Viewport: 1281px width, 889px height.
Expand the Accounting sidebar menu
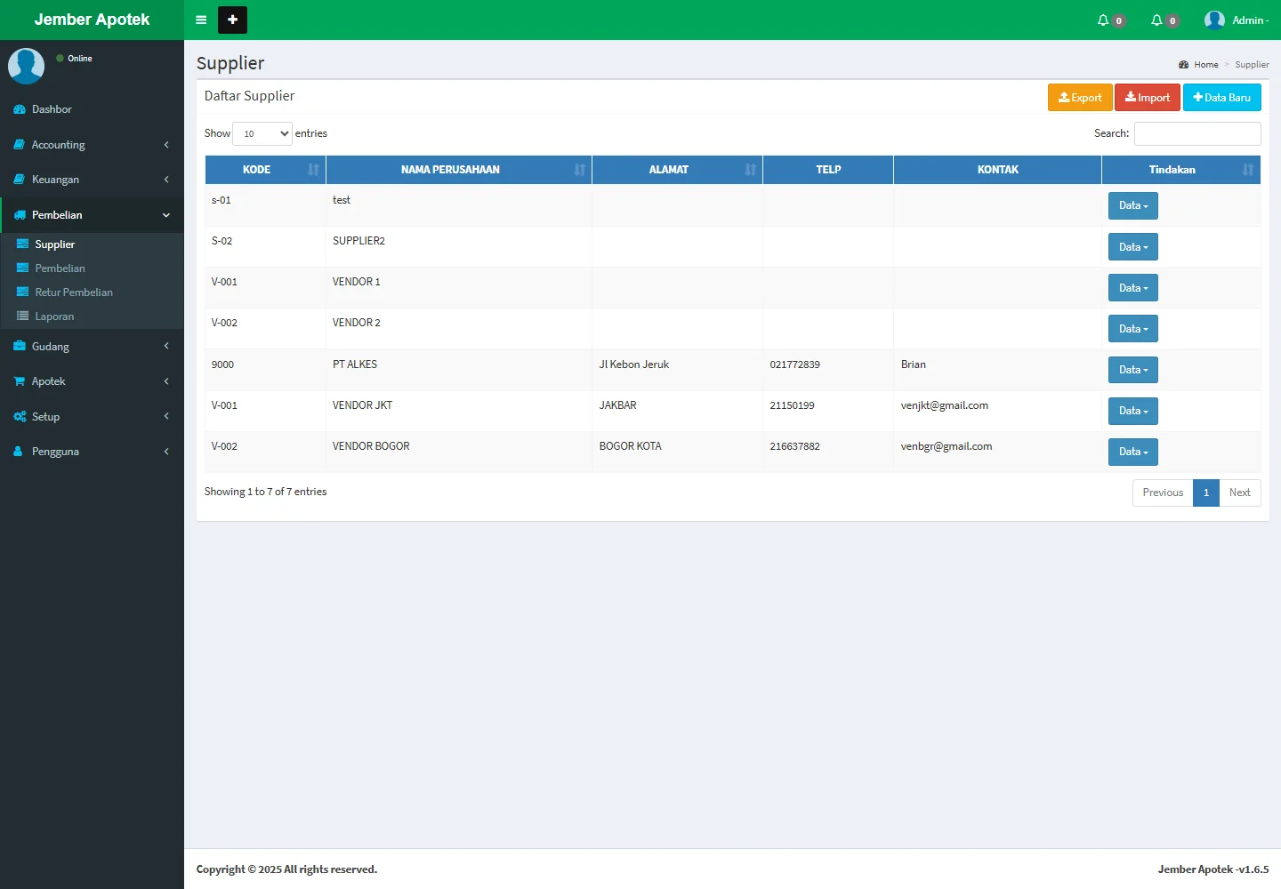(92, 145)
